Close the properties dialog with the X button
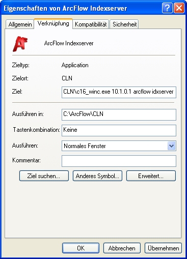The image size is (187, 259). point(179,8)
